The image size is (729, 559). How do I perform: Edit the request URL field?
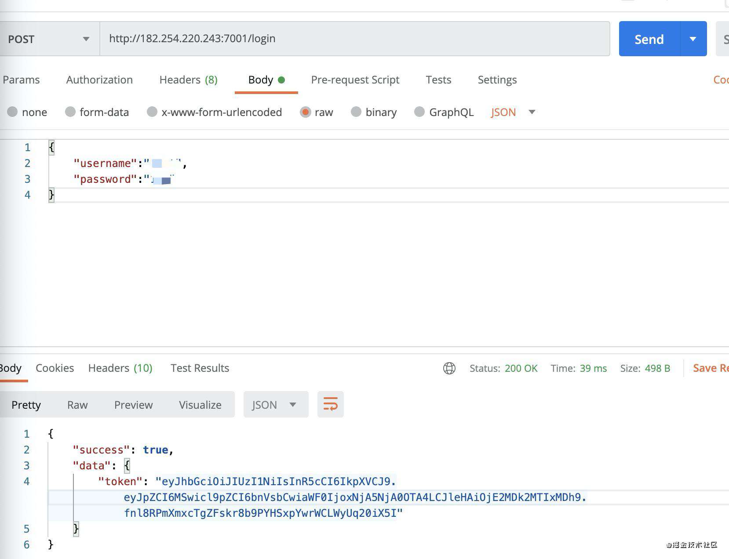pos(354,39)
